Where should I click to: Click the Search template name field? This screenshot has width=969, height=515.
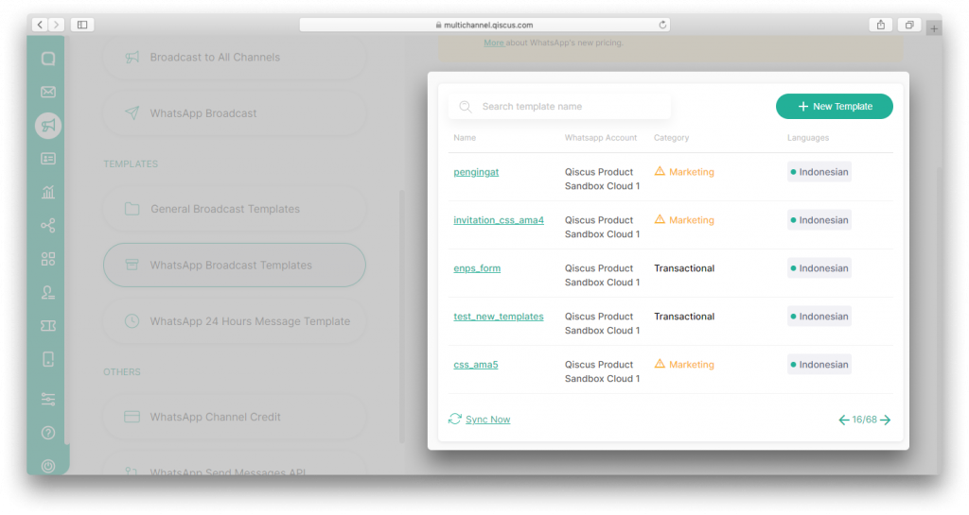[568, 107]
